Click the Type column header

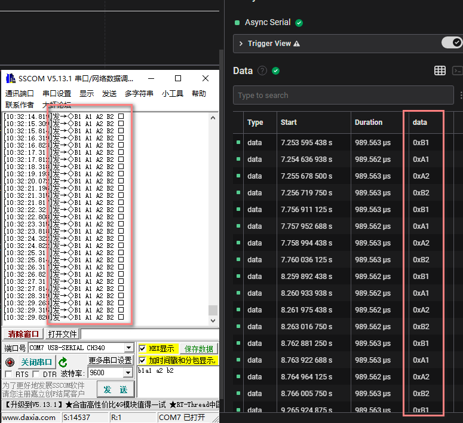(255, 122)
